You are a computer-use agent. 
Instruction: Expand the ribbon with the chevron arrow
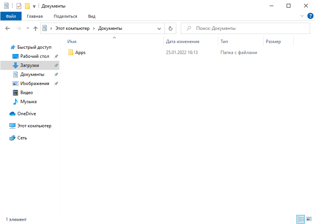302,16
